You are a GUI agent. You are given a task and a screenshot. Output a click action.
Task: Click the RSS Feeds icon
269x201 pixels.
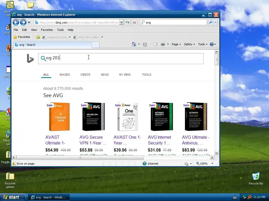pos(145,44)
